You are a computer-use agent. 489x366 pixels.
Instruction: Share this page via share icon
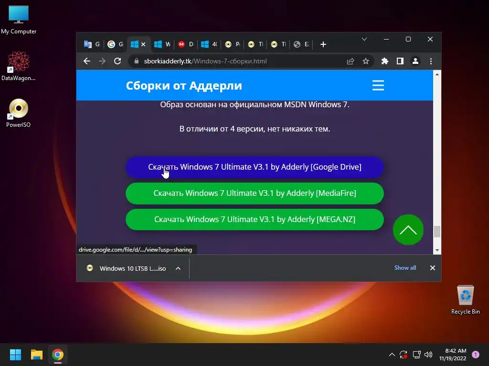[351, 61]
